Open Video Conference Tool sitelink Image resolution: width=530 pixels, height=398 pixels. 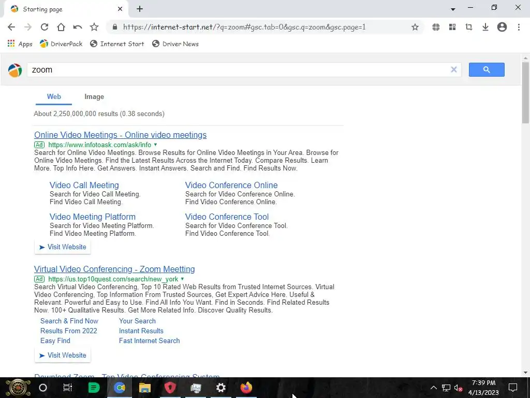227,217
